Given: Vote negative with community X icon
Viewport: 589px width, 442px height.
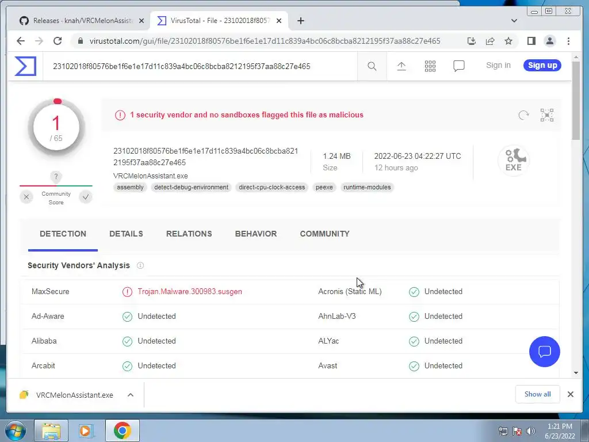Looking at the screenshot, I should click(26, 197).
